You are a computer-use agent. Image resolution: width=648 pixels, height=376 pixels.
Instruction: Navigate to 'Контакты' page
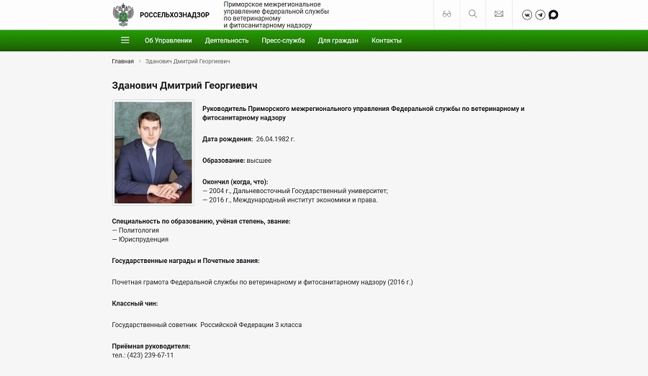(386, 40)
